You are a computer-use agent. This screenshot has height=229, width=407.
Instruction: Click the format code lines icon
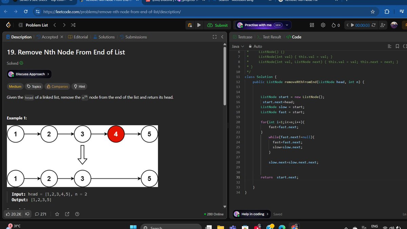(x=390, y=46)
